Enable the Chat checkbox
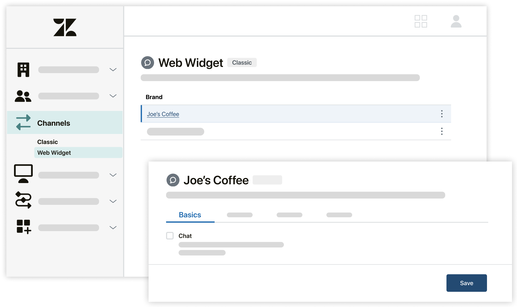This screenshot has height=307, width=517. [x=170, y=235]
